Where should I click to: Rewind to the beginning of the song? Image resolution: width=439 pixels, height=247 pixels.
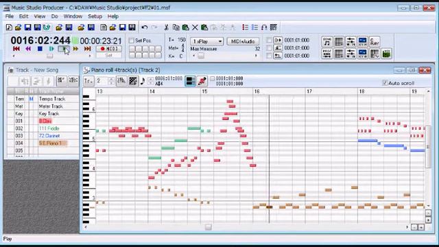tap(16, 49)
